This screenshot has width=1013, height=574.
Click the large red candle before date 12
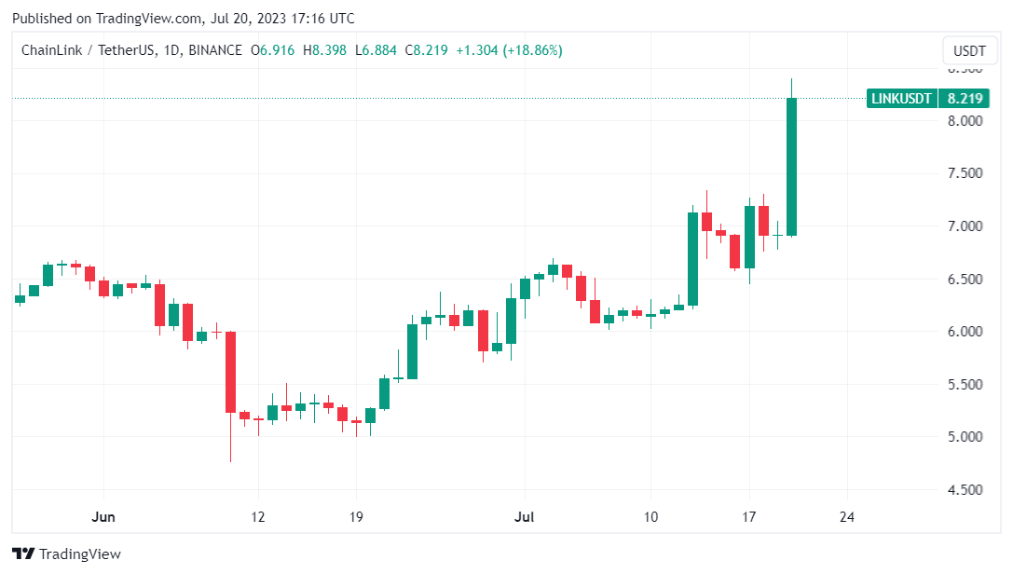(x=229, y=371)
